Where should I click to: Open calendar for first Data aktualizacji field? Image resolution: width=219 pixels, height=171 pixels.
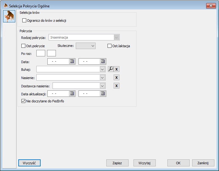[x=72, y=94]
